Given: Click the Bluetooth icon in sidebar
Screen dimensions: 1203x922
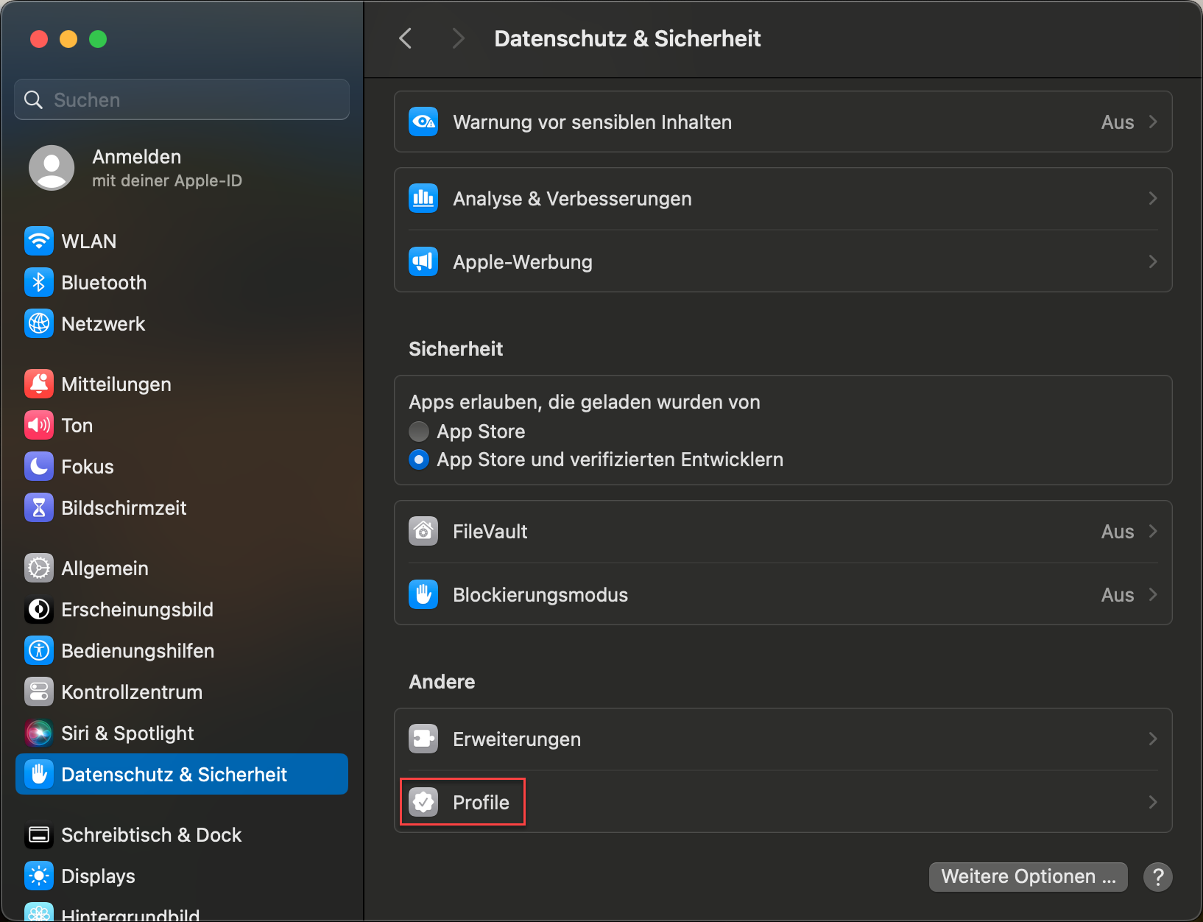Looking at the screenshot, I should pos(39,282).
